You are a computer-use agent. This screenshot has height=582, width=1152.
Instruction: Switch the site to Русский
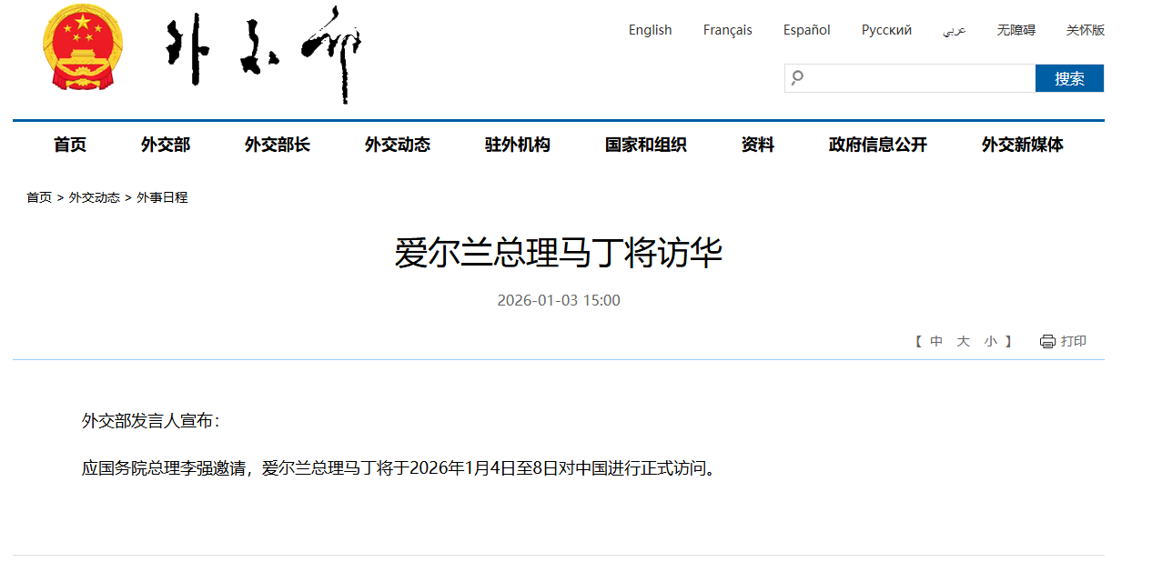coord(886,30)
